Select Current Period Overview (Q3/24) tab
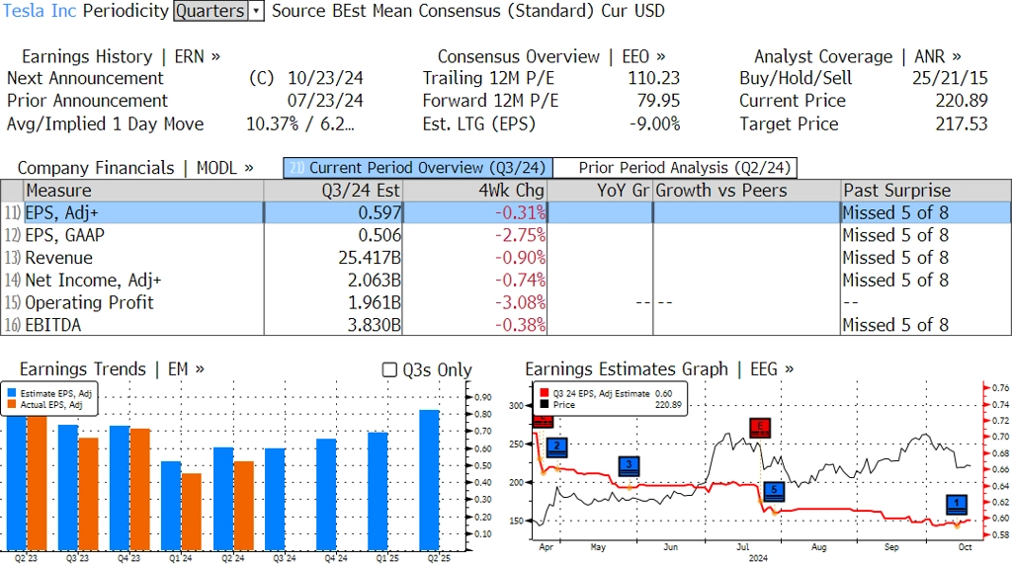 click(x=418, y=168)
